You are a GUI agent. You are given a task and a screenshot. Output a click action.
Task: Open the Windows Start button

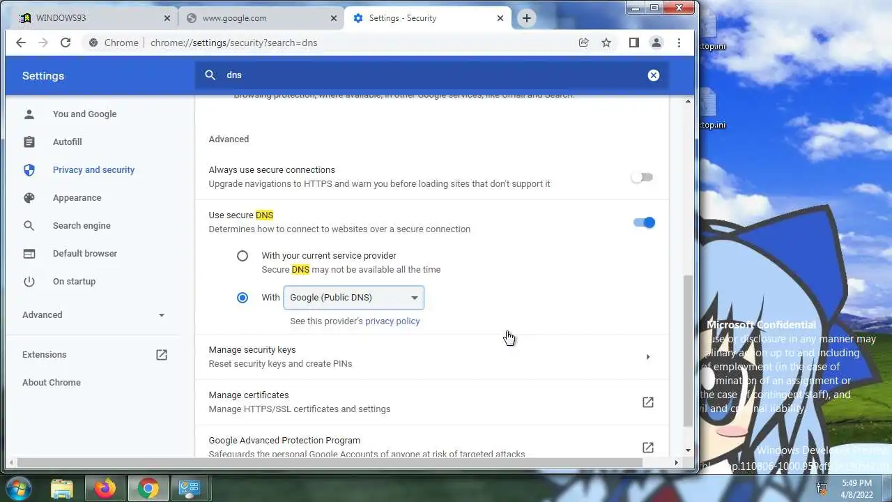click(x=19, y=487)
